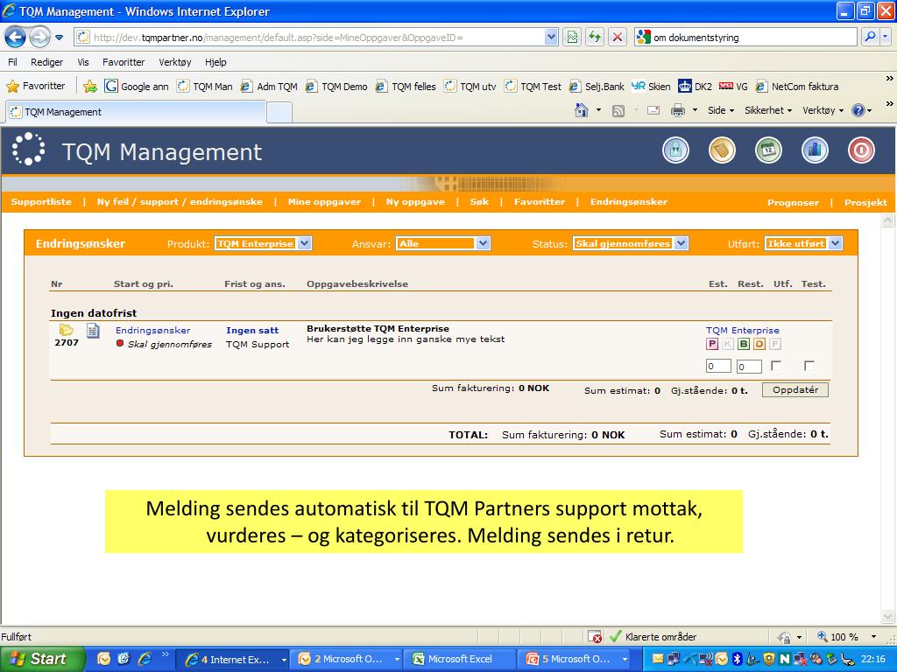Screen dimensions: 897x672
Task: Click the red power logout icon
Action: 861,150
